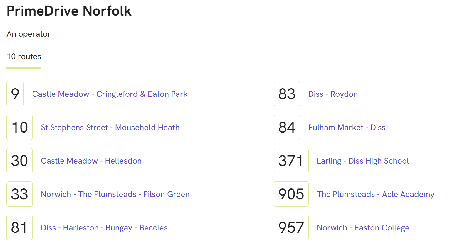The image size is (457, 248).
Task: Click the route number 10 badge
Action: pos(19,127)
